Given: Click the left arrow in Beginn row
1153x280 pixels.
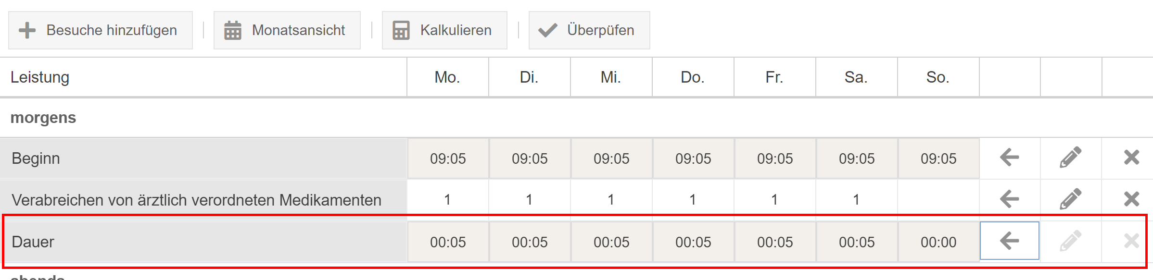Looking at the screenshot, I should click(x=1009, y=158).
